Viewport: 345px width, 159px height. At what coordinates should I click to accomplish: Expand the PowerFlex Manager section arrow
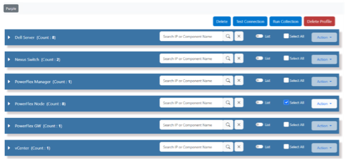coord(9,82)
